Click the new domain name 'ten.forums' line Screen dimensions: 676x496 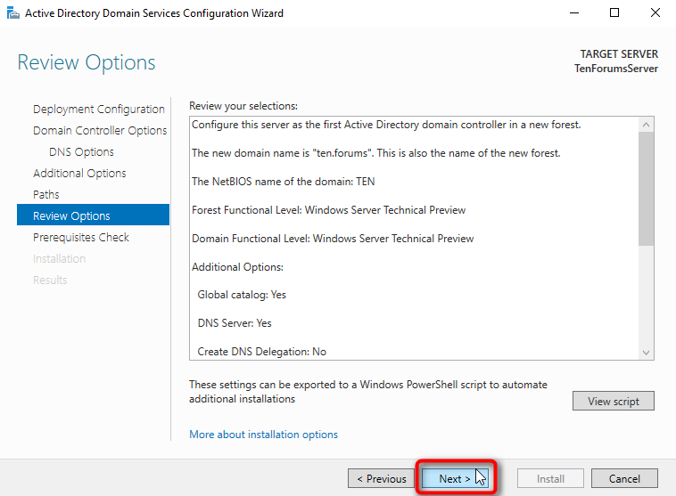(x=376, y=153)
